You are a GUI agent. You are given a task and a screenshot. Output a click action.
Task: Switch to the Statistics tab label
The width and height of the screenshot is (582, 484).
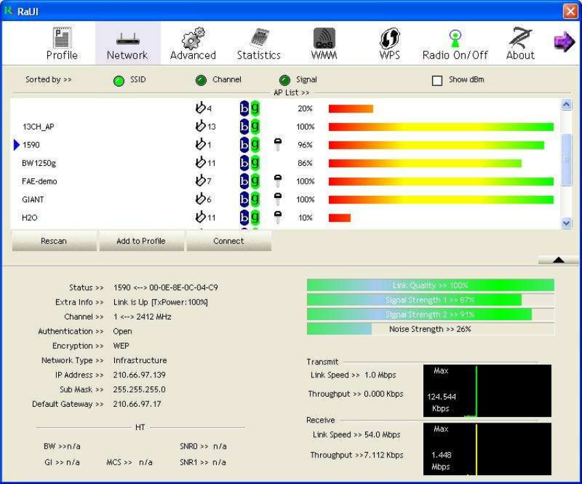coord(259,55)
